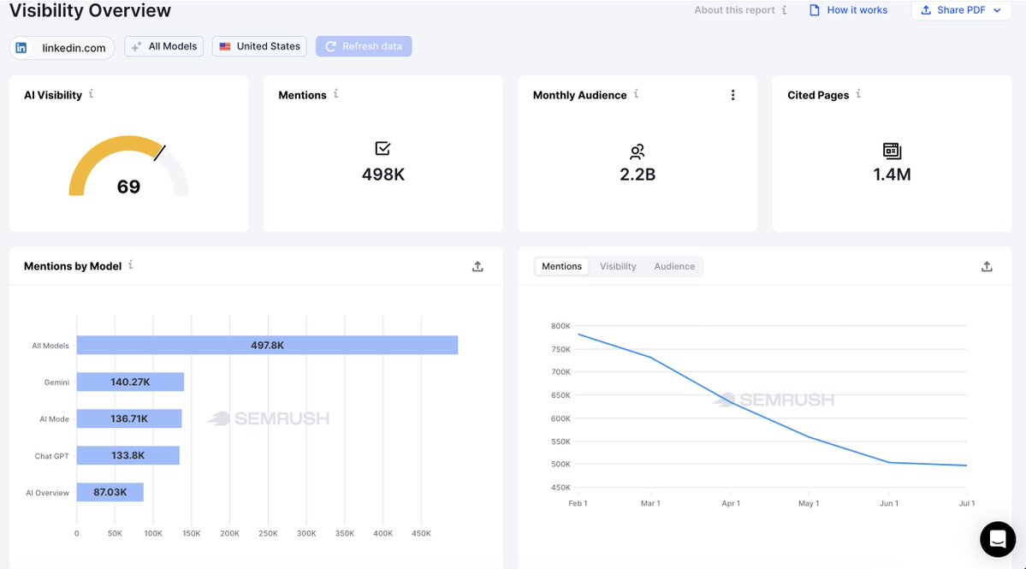Image resolution: width=1026 pixels, height=569 pixels.
Task: Open the chat support widget
Action: coord(998,539)
